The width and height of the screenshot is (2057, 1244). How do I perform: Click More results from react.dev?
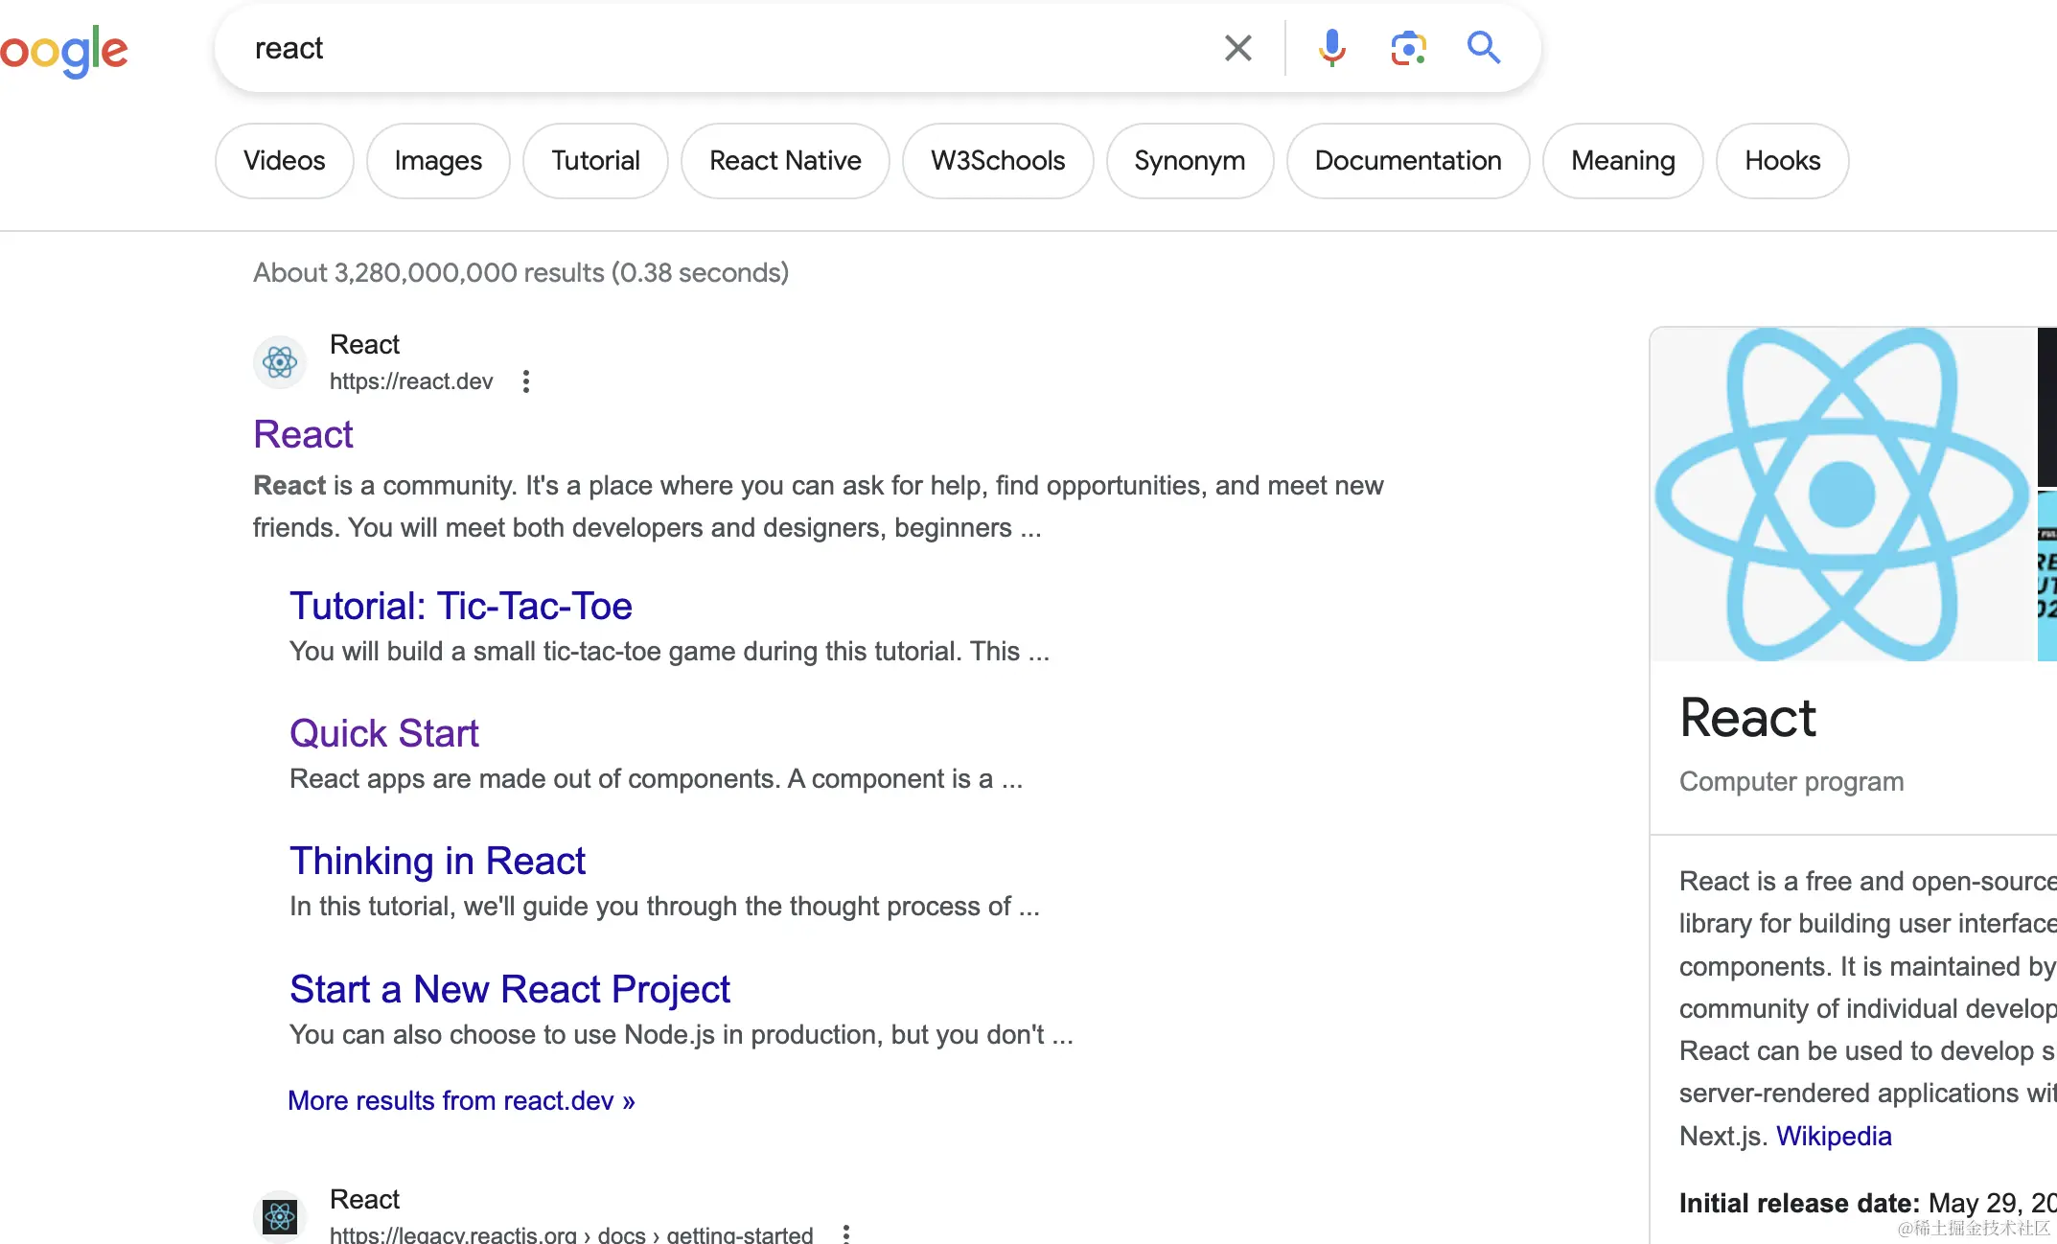click(x=461, y=1100)
